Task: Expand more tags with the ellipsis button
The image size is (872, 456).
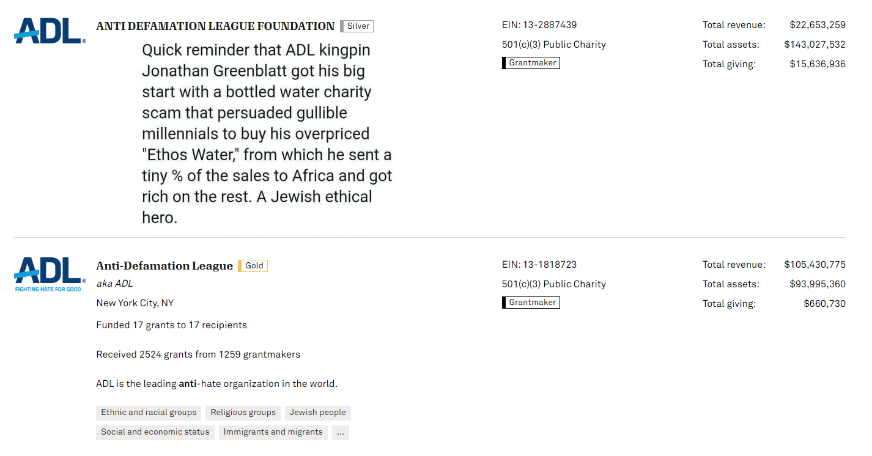Action: [x=341, y=432]
